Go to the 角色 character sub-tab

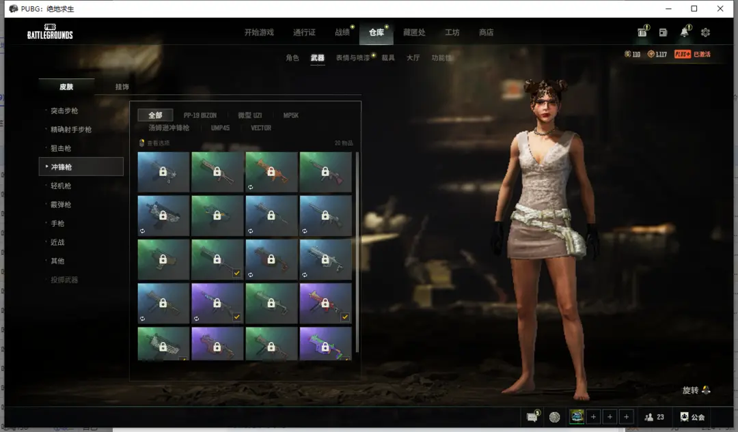click(x=292, y=58)
